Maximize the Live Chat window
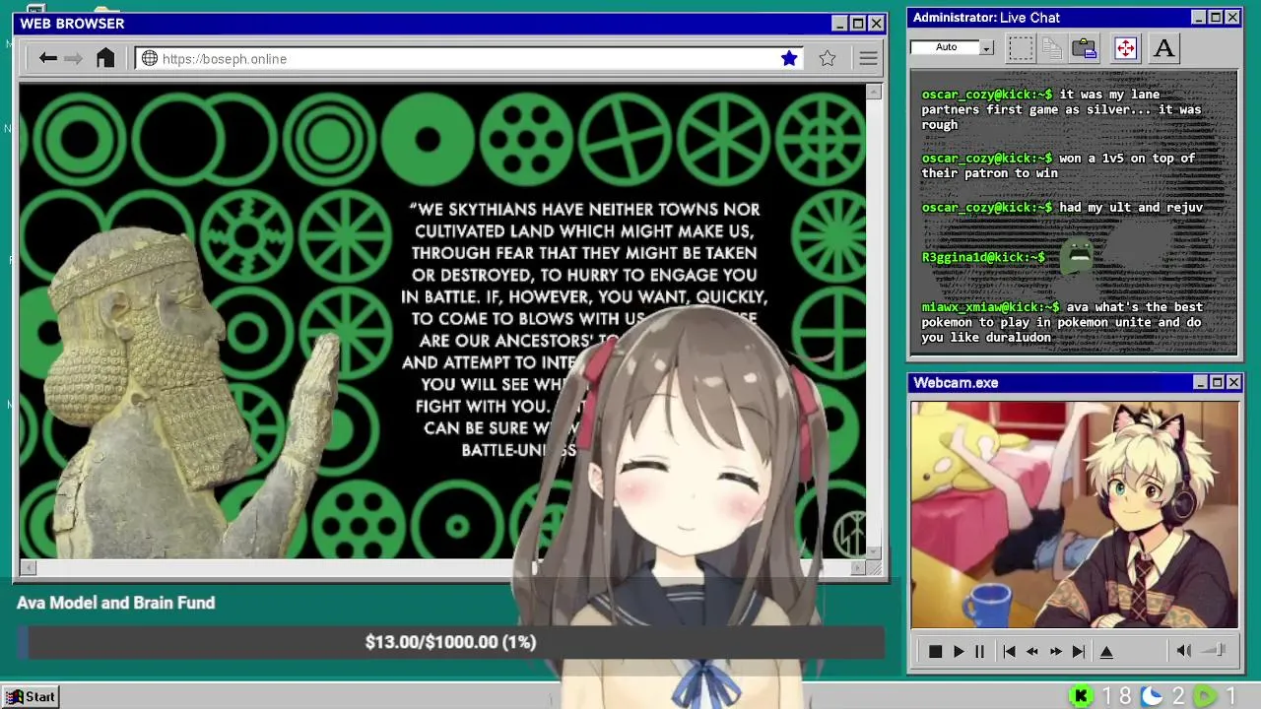This screenshot has width=1261, height=709. (x=1216, y=17)
